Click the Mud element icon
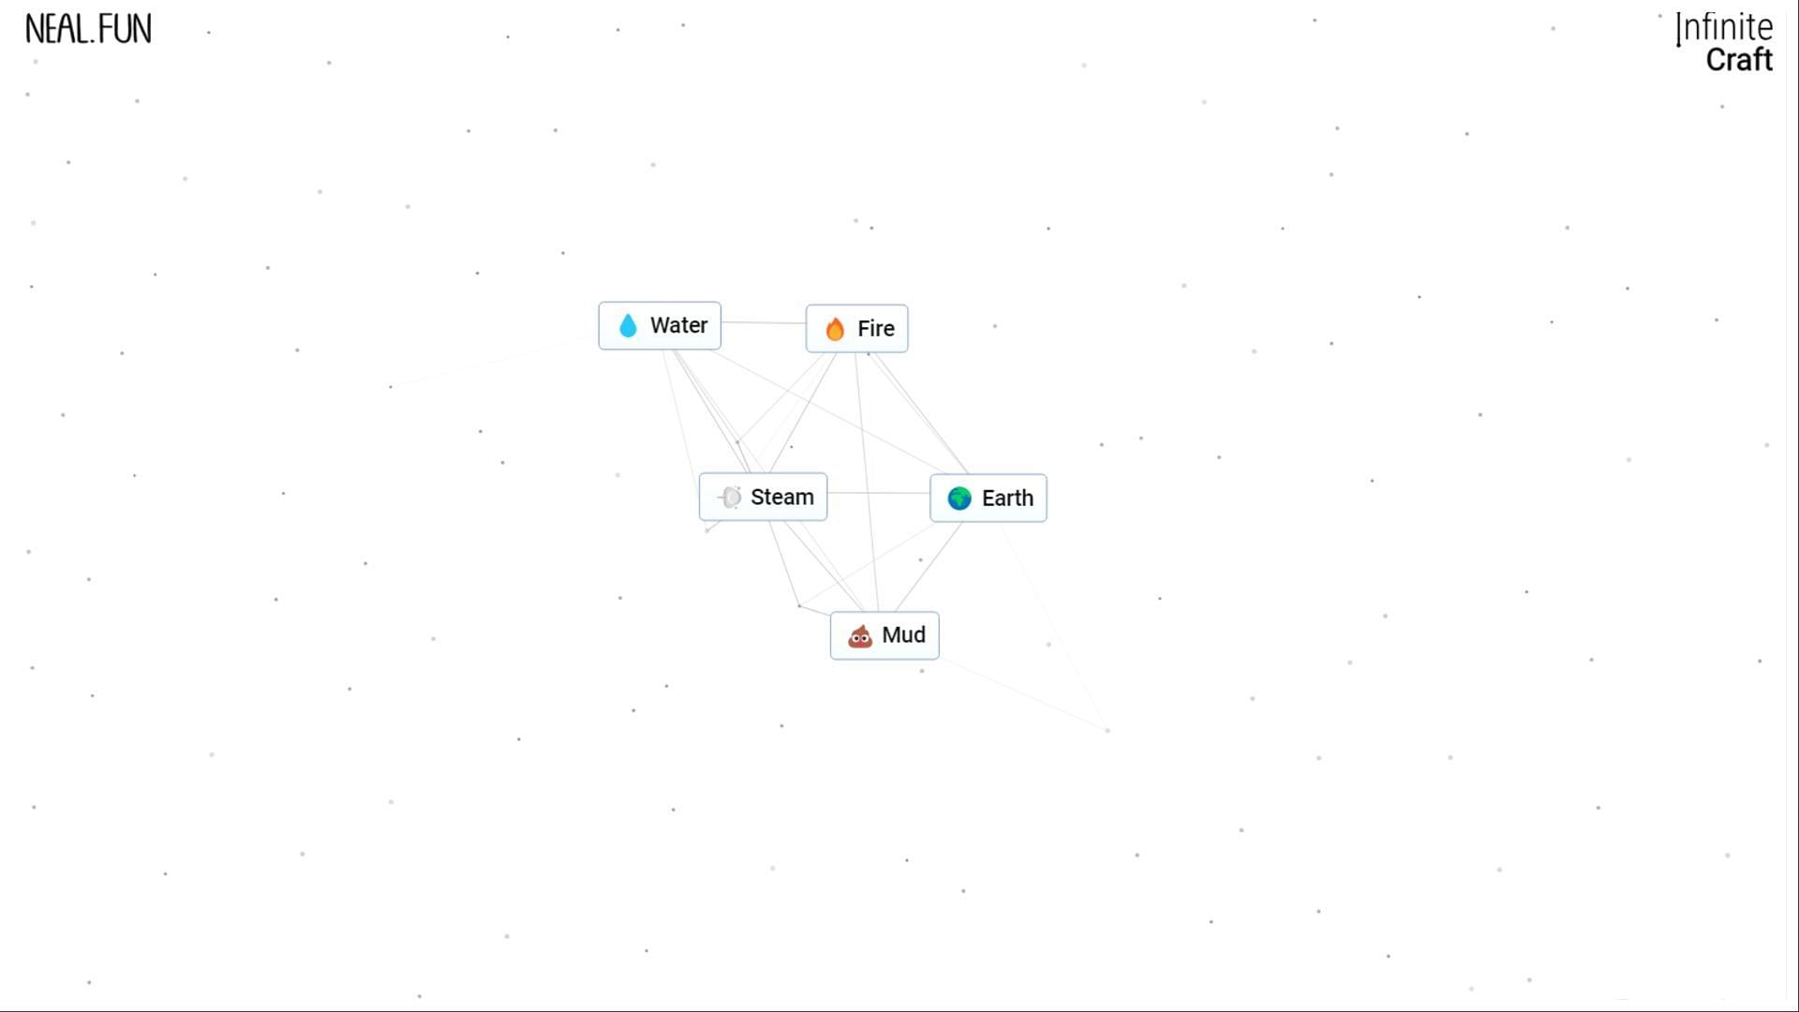This screenshot has width=1799, height=1012. point(860,633)
